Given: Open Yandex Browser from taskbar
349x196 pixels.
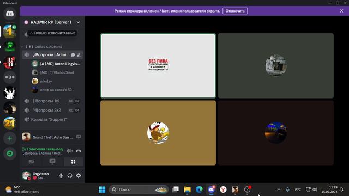Looking at the screenshot, I should tap(223, 189).
